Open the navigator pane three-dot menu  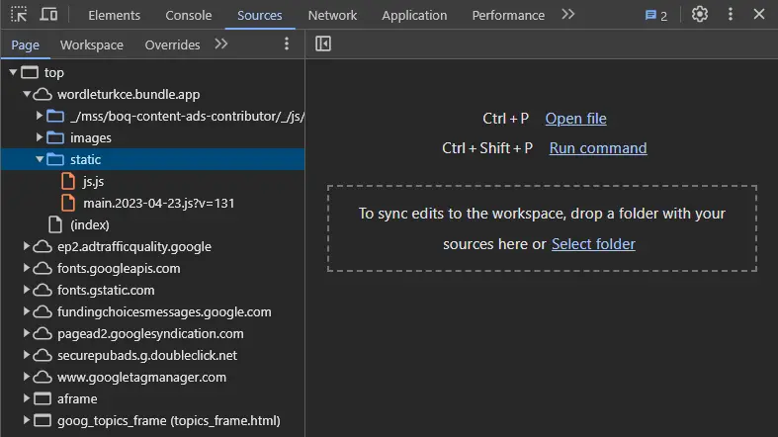coord(287,44)
